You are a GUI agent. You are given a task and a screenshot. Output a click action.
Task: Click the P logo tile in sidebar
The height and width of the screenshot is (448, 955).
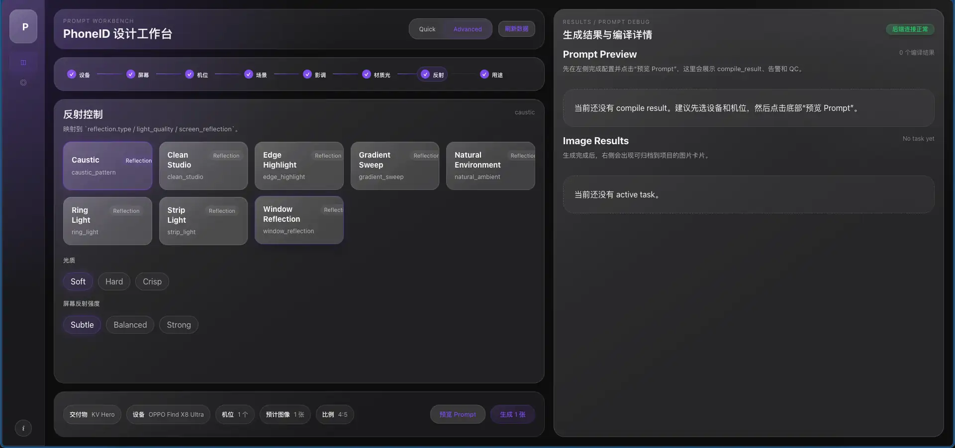point(23,26)
